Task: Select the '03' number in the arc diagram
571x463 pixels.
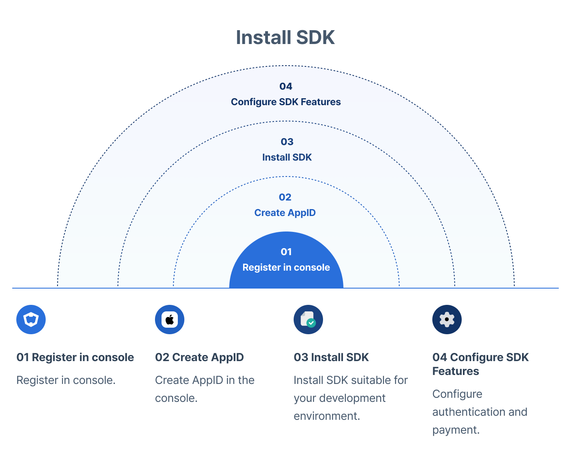Action: [x=287, y=142]
